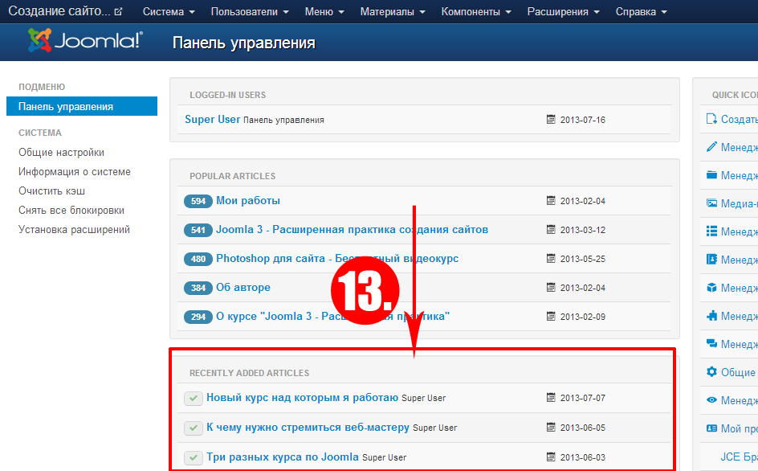Click the Медиа image icon in Quick Icons
Screen dimensions: 758x471
[711, 203]
